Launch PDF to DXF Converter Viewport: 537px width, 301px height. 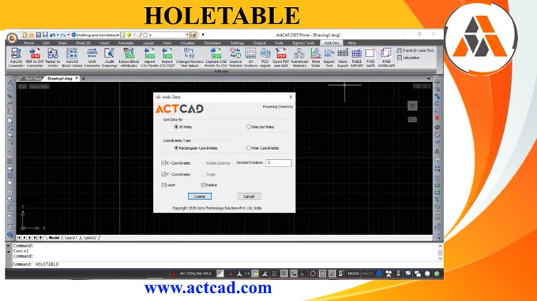tap(35, 58)
